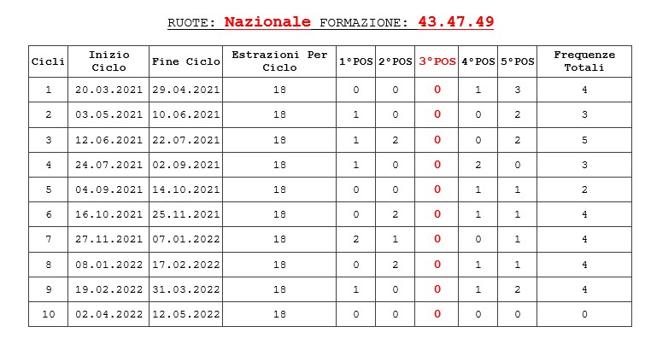Click end date 29.04.2021
The width and height of the screenshot is (645, 344).
186,90
